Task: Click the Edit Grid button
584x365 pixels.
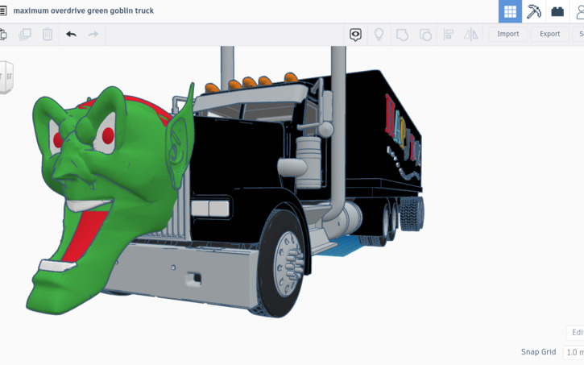Action: 575,332
